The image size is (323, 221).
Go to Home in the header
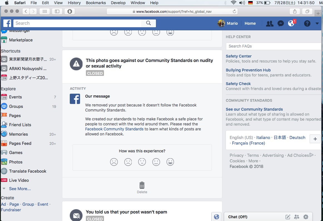point(250,23)
